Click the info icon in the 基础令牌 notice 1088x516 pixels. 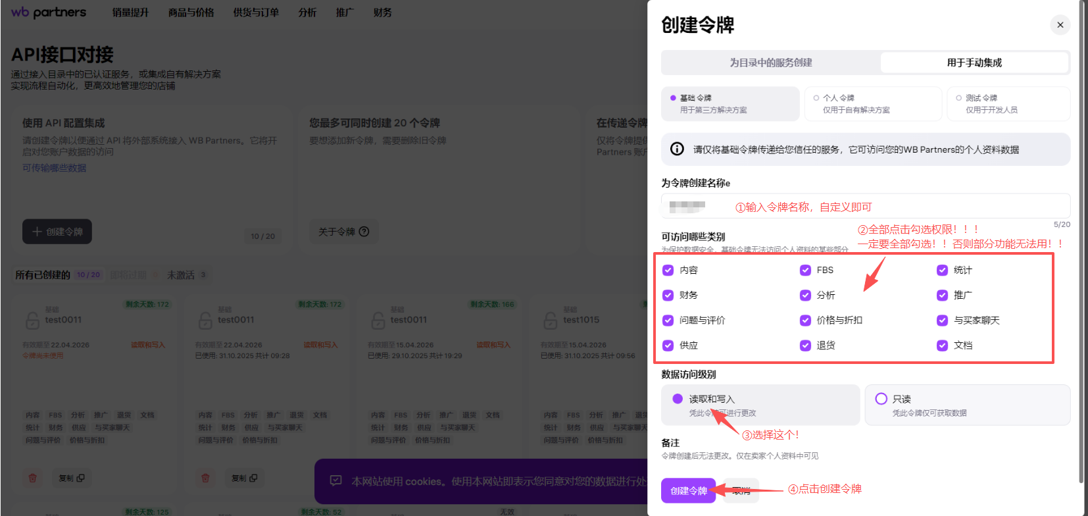[x=677, y=149]
